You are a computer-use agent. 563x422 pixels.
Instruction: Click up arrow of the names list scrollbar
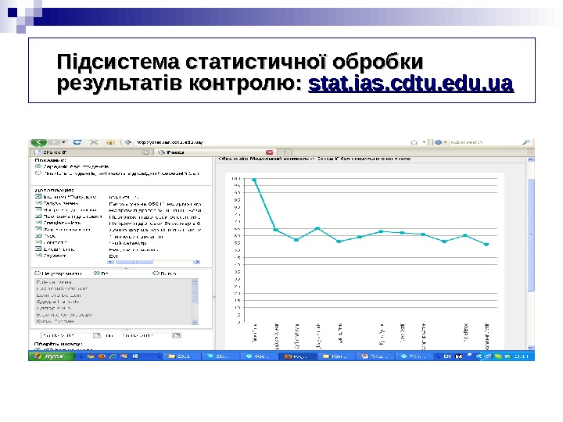(x=195, y=281)
